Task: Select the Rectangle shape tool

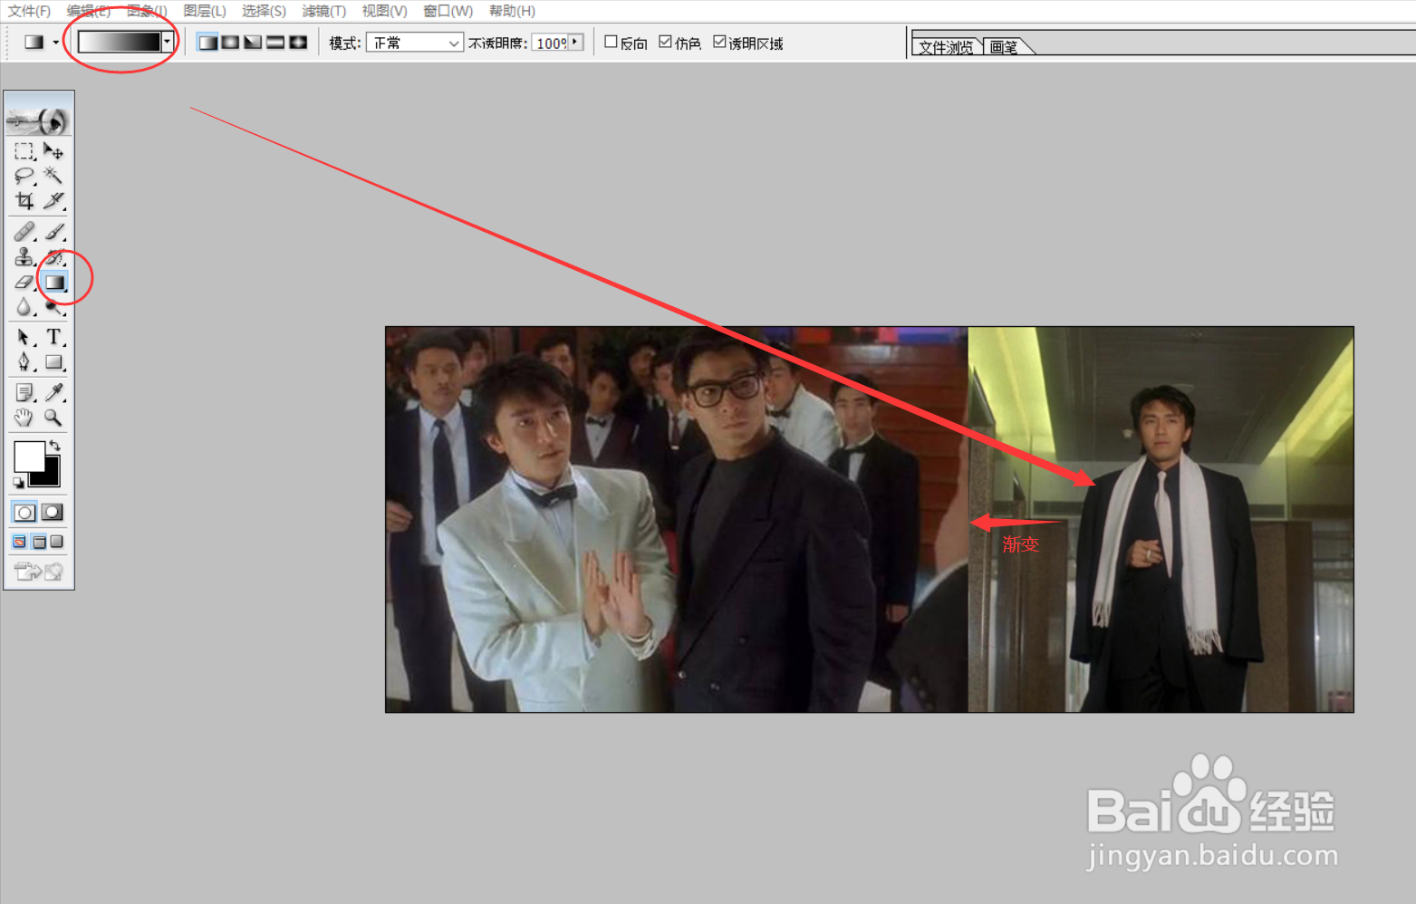Action: [x=53, y=362]
